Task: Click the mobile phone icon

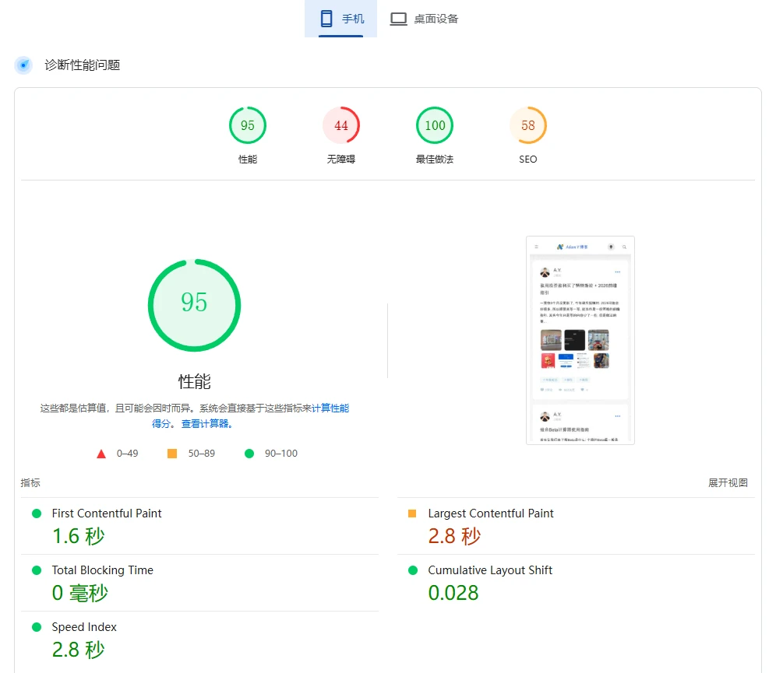Action: click(326, 19)
